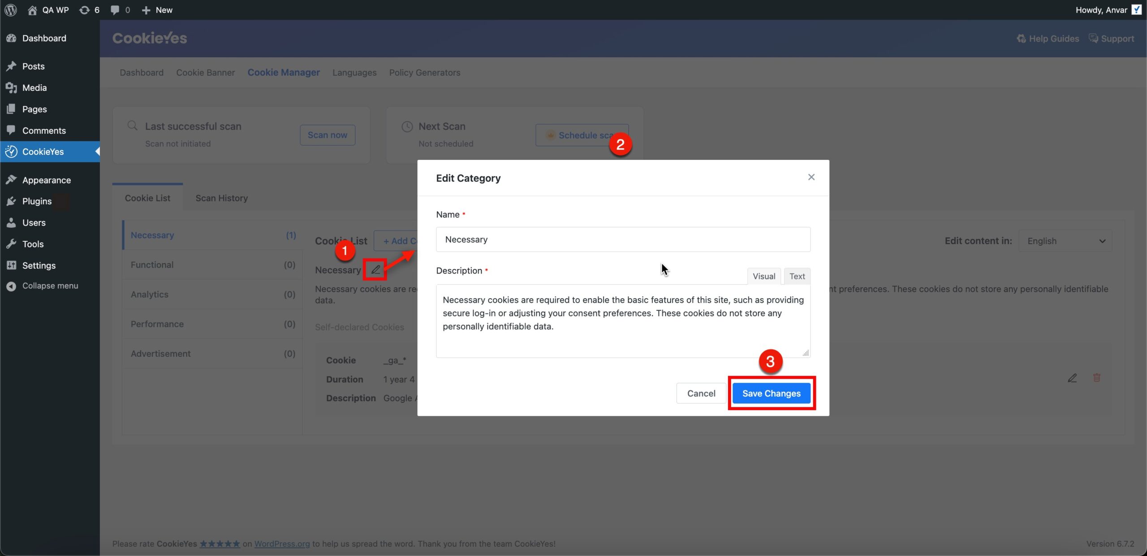Open Plugins in the sidebar

(50, 201)
